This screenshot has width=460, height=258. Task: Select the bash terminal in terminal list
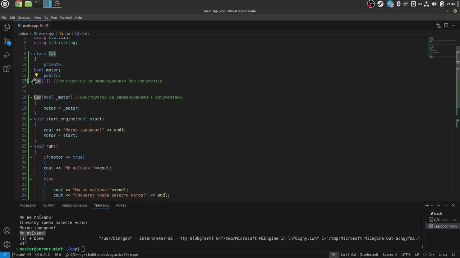[x=438, y=213]
